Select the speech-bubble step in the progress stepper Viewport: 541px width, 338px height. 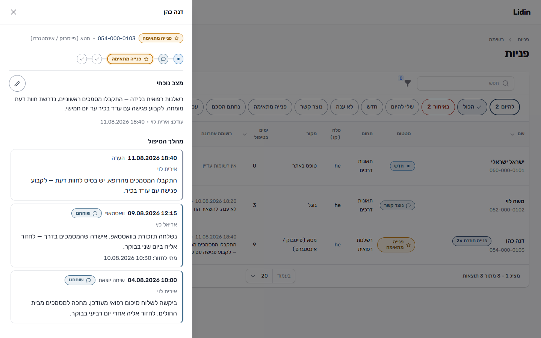(x=163, y=59)
